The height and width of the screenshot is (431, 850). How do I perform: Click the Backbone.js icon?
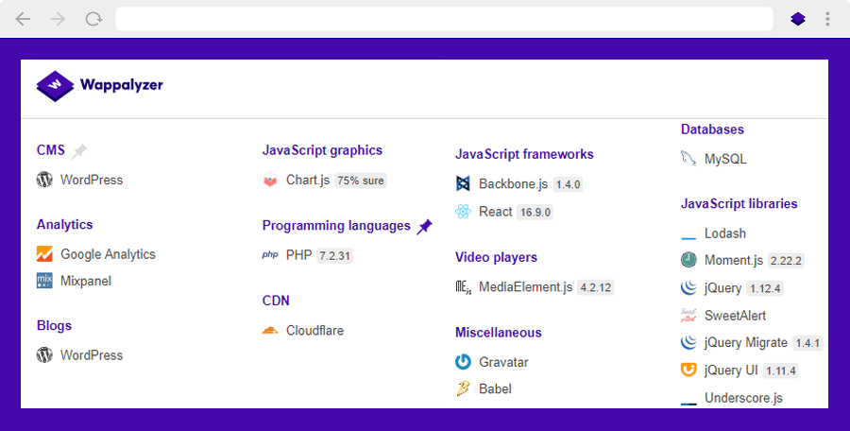click(463, 183)
